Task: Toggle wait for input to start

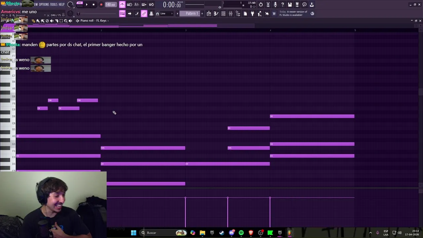Action: click(x=130, y=5)
